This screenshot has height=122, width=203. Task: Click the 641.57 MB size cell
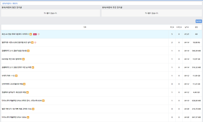coord(196,117)
